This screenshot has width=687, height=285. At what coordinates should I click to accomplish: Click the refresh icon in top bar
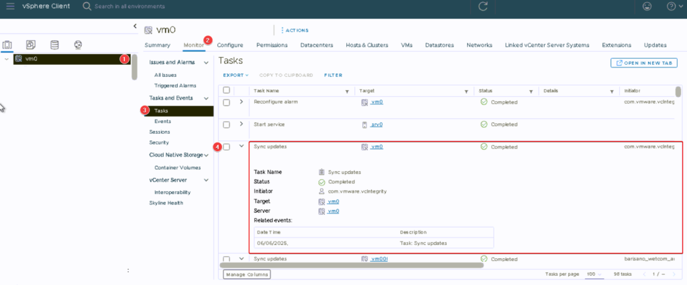[x=482, y=7]
